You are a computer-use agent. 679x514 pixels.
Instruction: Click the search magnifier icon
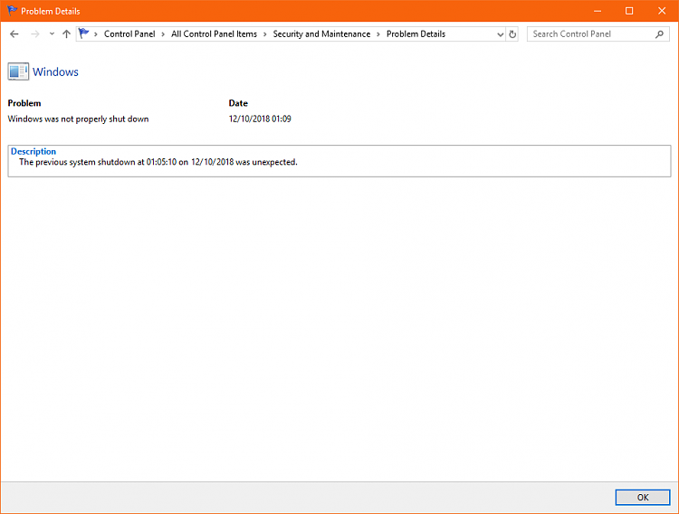click(659, 34)
